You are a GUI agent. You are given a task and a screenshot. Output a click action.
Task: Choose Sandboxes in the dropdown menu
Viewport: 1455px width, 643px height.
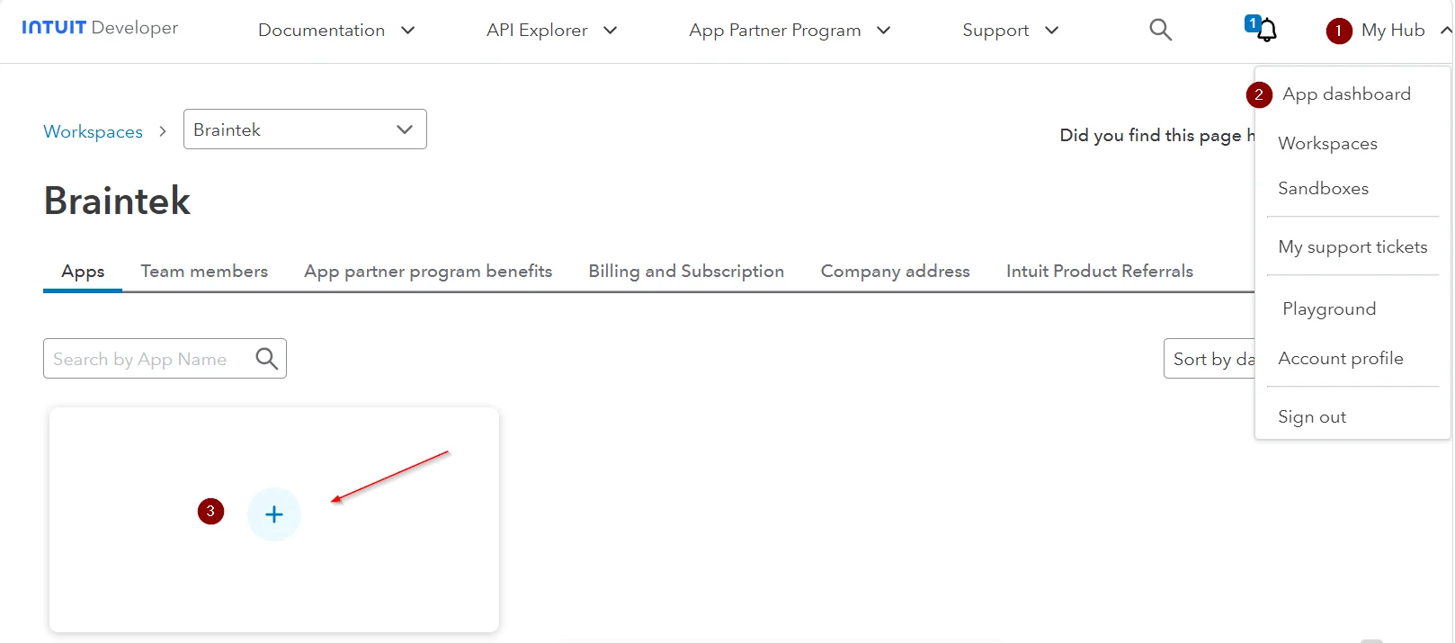click(x=1323, y=188)
